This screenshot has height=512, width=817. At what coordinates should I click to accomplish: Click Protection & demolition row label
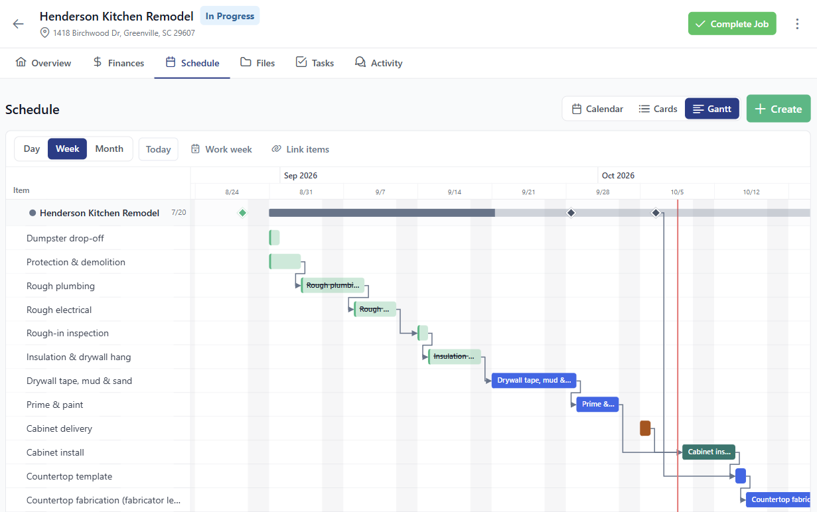click(x=76, y=262)
